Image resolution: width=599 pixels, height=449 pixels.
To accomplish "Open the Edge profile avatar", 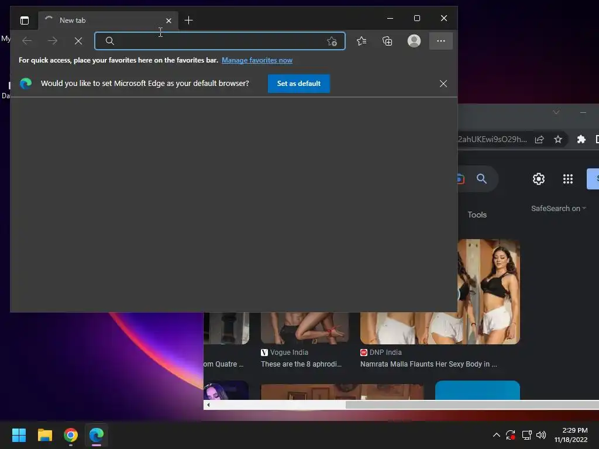I will tap(414, 41).
